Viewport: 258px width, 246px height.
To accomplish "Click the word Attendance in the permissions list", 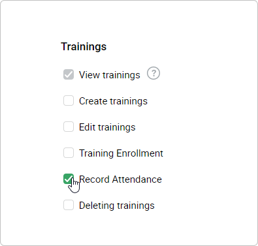I will tap(137, 179).
